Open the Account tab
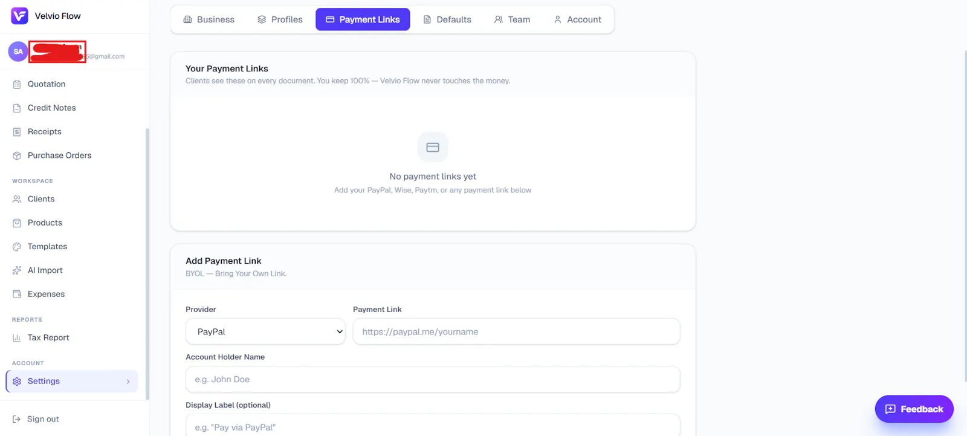This screenshot has width=967, height=436. coord(578,19)
